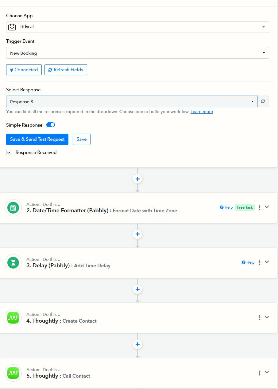The height and width of the screenshot is (389, 278).
Task: Click the Save button
Action: click(82, 139)
